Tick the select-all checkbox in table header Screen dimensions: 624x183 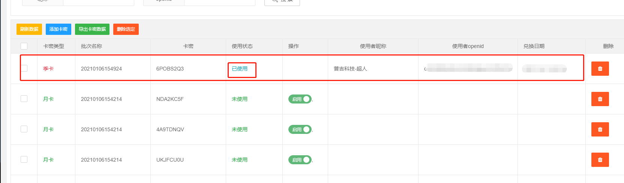coord(24,46)
